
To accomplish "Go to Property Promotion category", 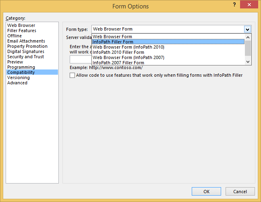I will pos(27,46).
